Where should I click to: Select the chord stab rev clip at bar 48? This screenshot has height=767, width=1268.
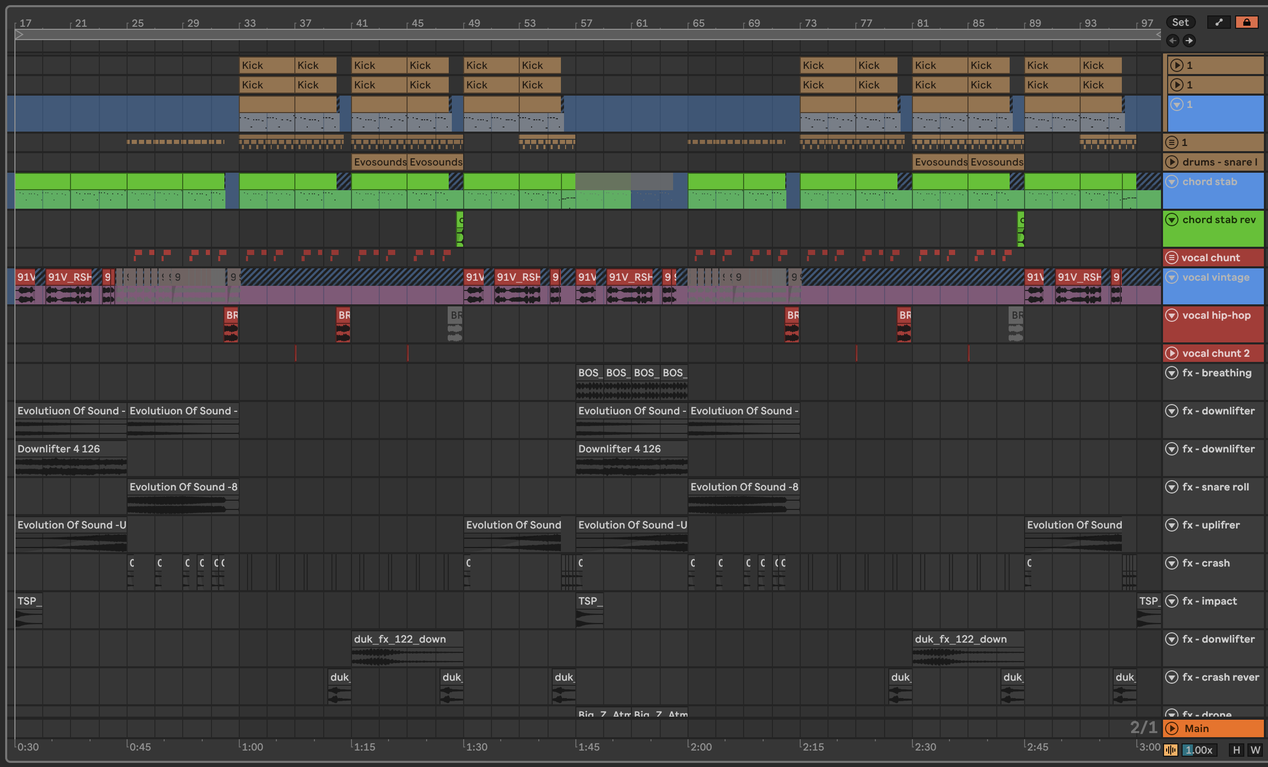(x=460, y=229)
